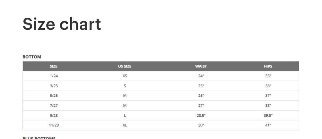Click the 39.5" hips value
The image size is (322, 139).
click(x=268, y=115)
